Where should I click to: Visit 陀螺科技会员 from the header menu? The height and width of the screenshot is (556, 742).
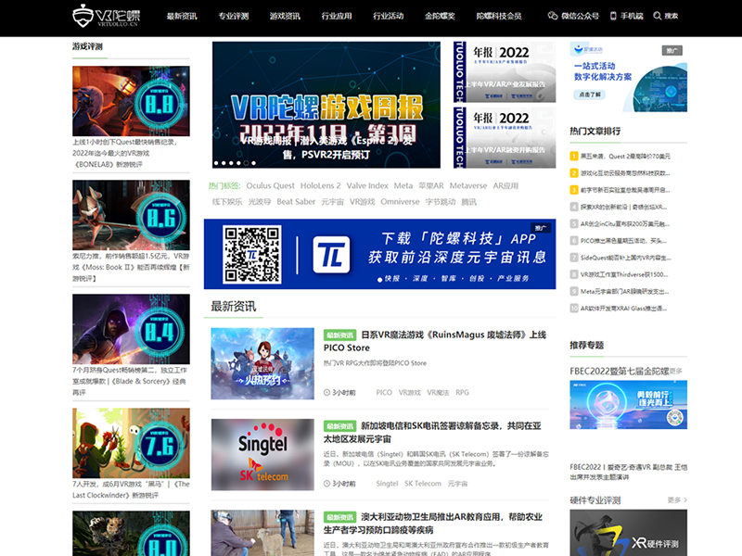[x=499, y=16]
